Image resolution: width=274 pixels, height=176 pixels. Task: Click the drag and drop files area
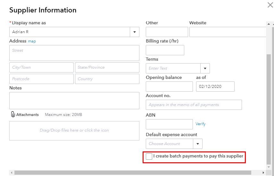(74, 131)
